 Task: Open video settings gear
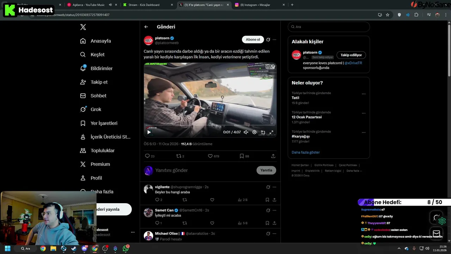tap(254, 132)
